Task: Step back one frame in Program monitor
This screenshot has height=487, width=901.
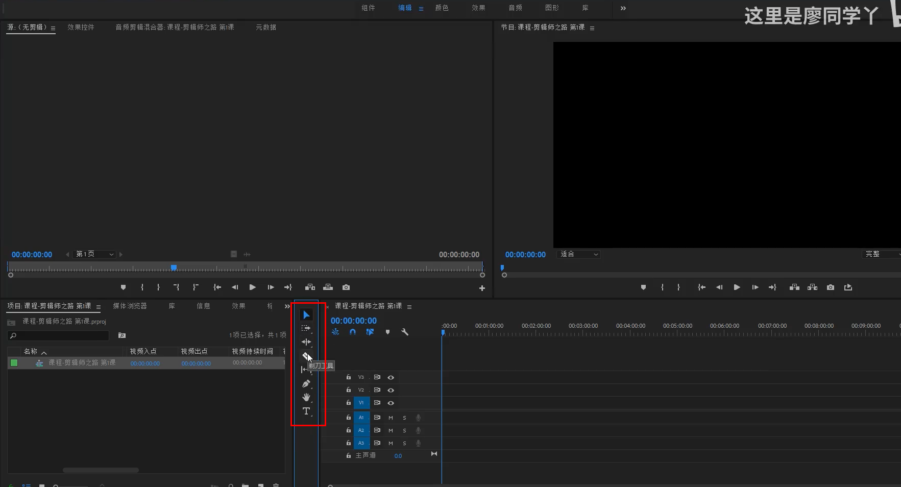Action: [x=719, y=287]
